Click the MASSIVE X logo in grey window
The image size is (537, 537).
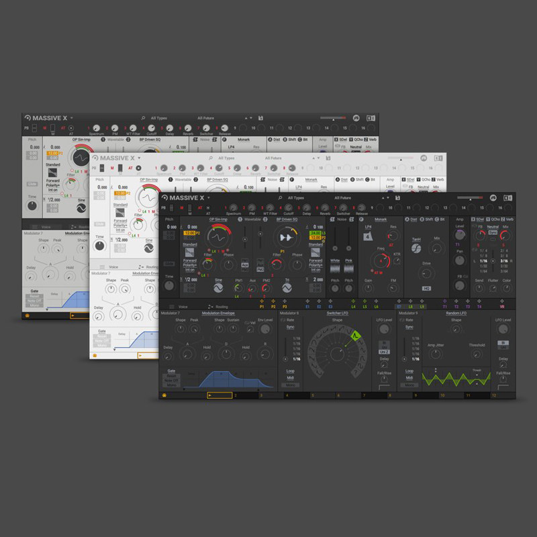pyautogui.click(x=46, y=118)
